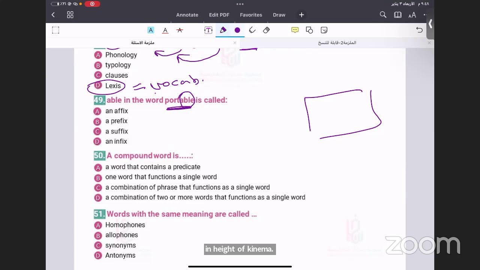Open the thumbnails grid view
The image size is (480, 270).
click(70, 15)
